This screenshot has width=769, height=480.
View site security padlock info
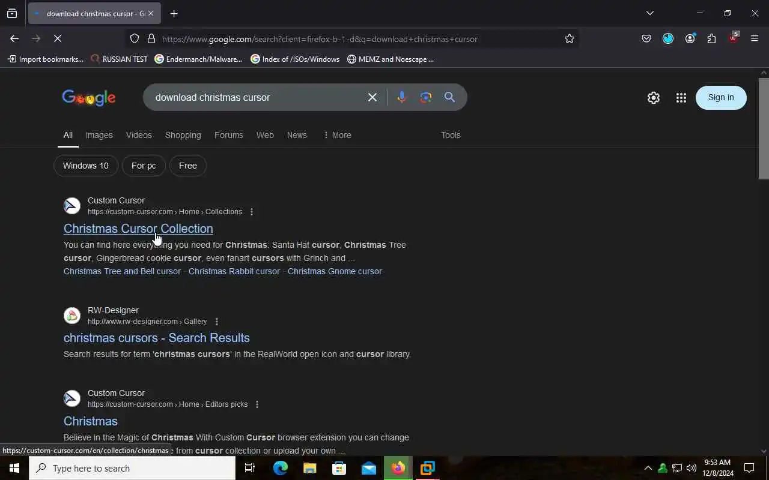pos(151,38)
